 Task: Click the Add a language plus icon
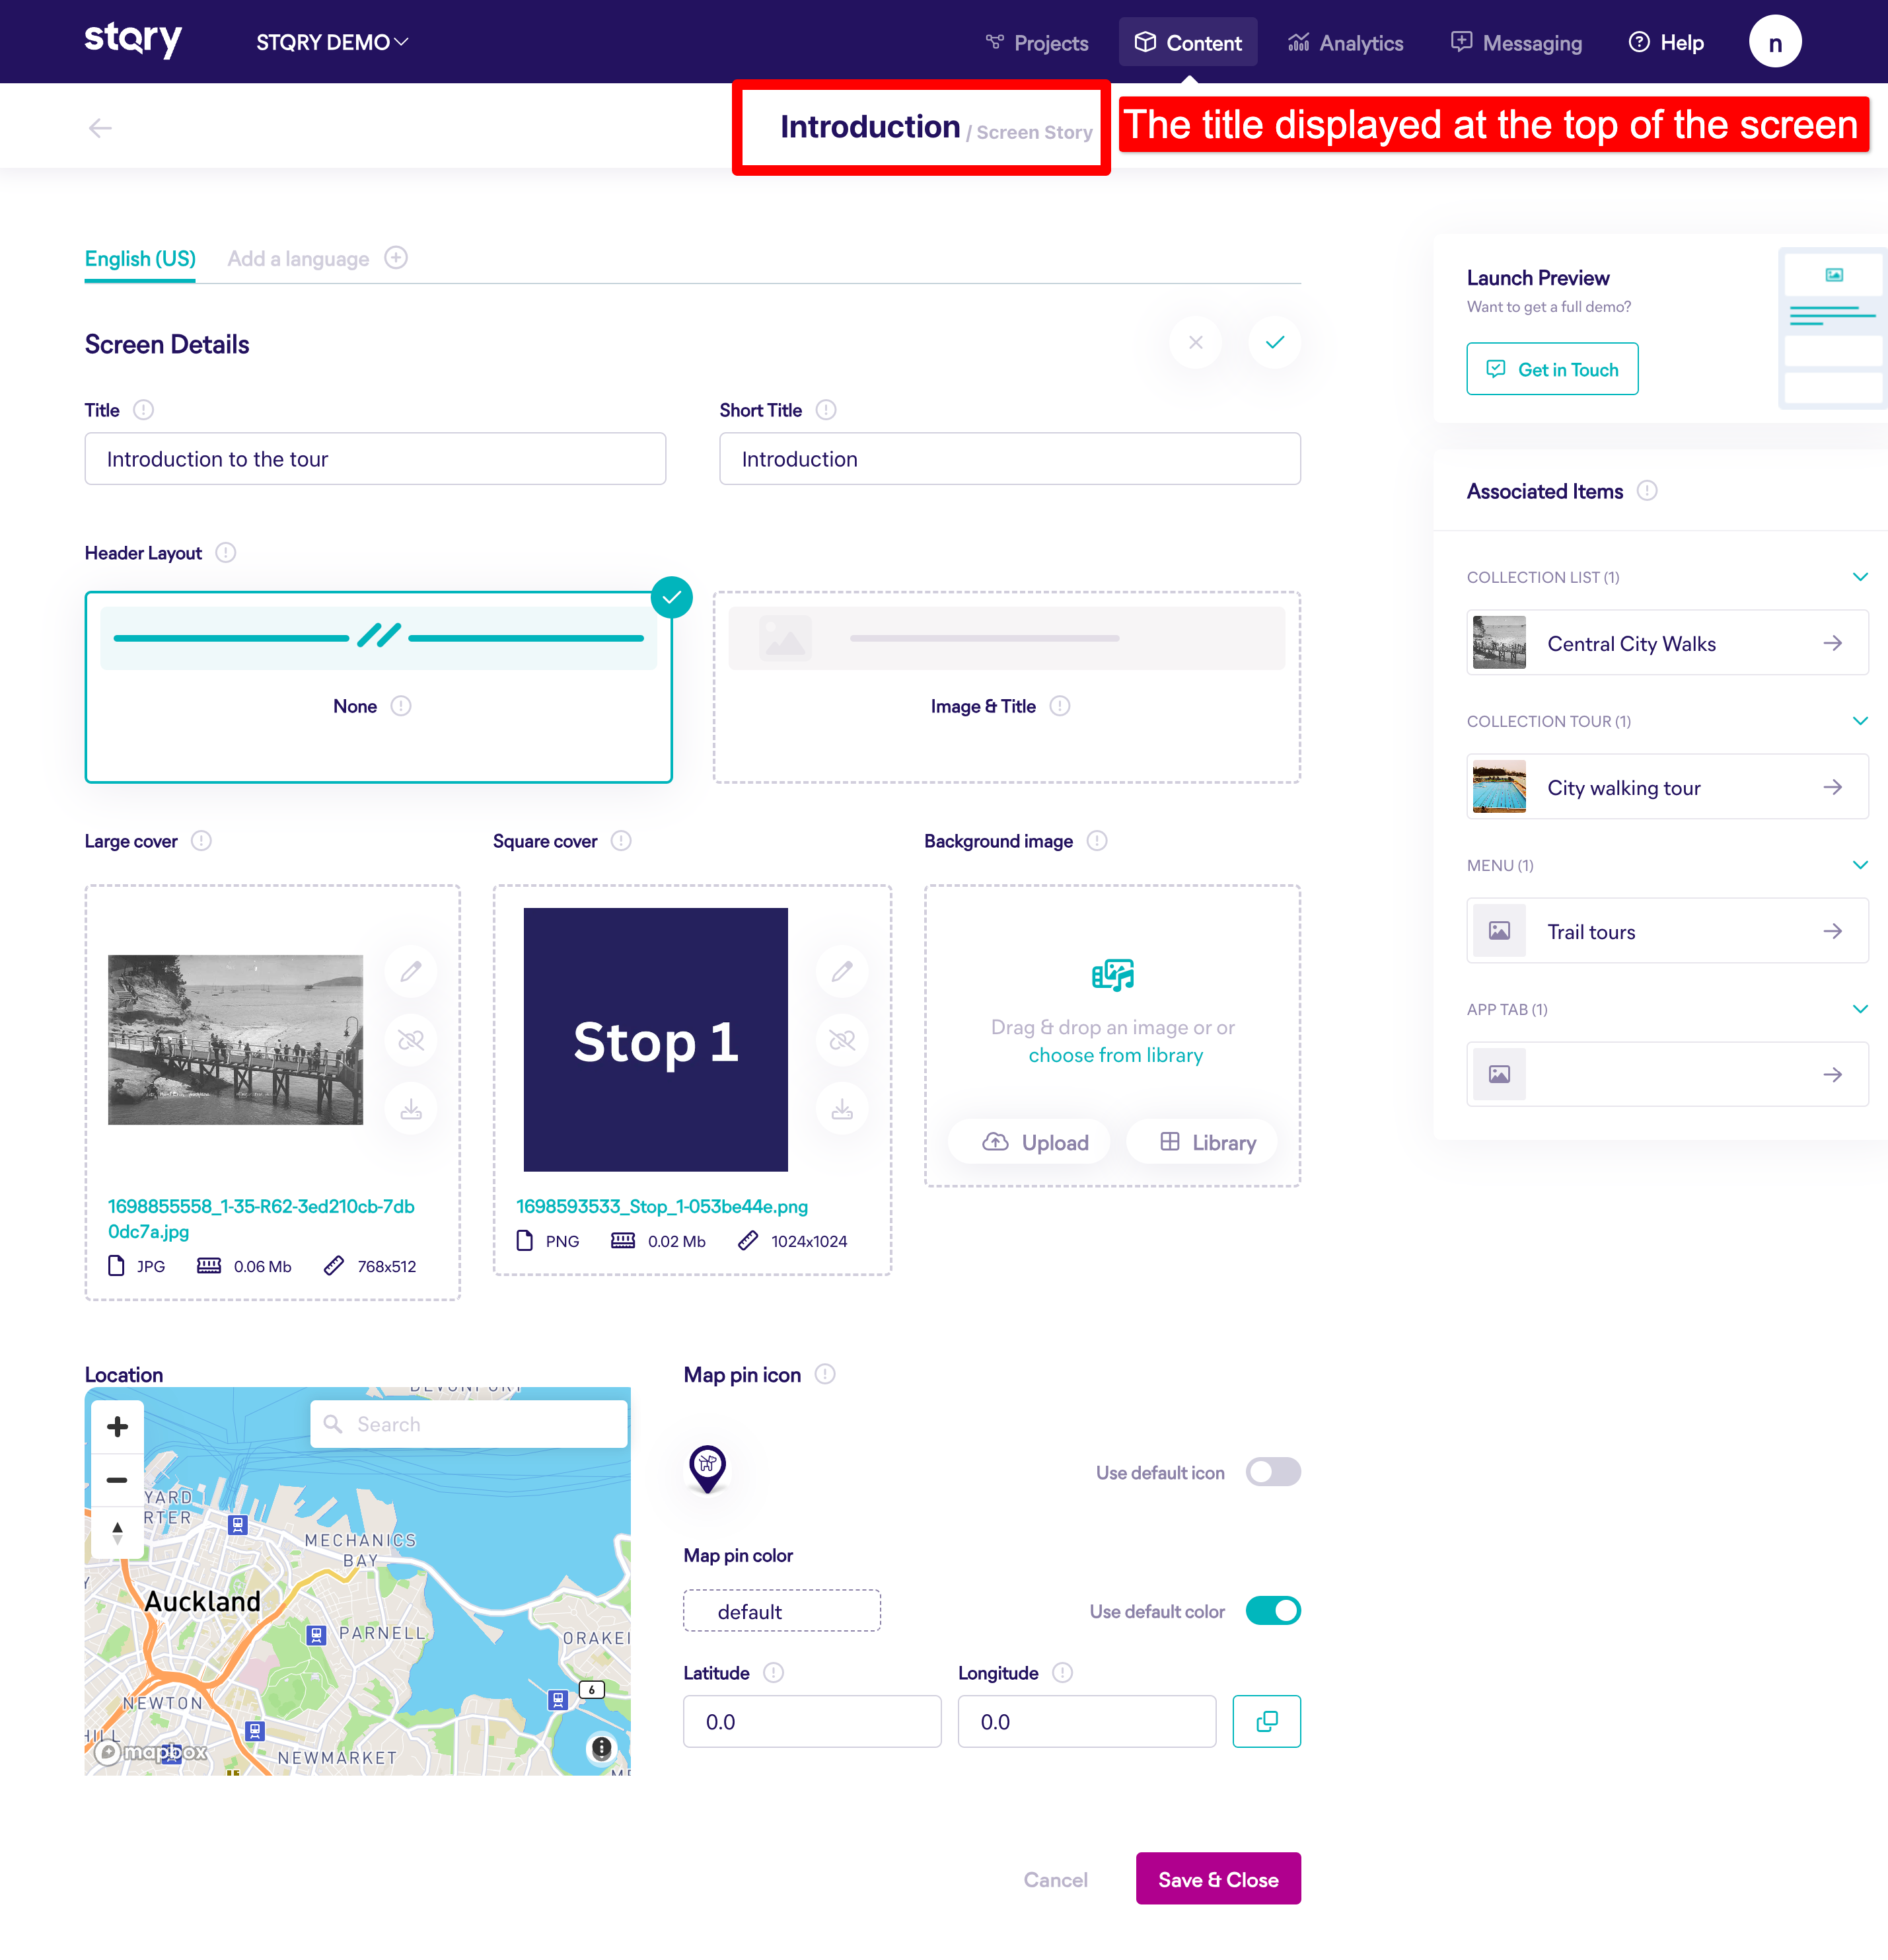(396, 258)
